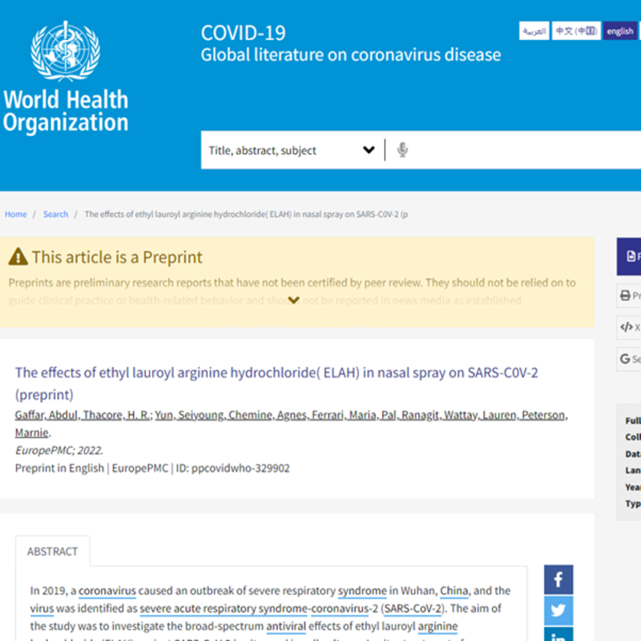Screen dimensions: 641x641
Task: Click the 'ID: ppcovidwho-329902' text
Action: pos(232,468)
